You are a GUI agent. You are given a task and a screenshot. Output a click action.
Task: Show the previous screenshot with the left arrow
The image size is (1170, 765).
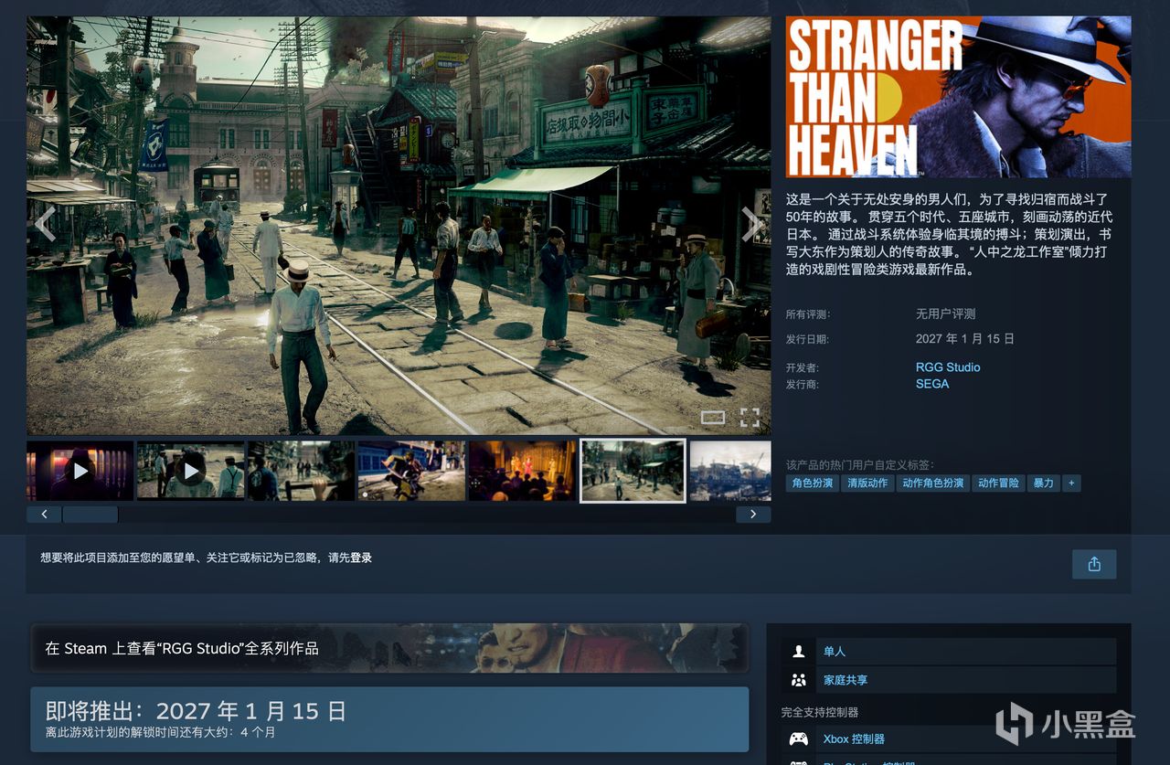pos(45,224)
